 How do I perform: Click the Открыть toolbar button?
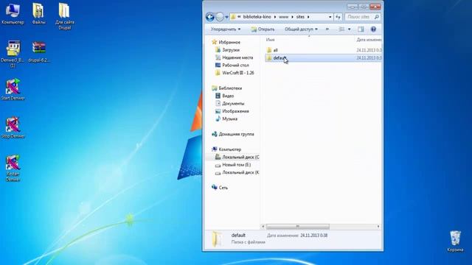tap(263, 29)
